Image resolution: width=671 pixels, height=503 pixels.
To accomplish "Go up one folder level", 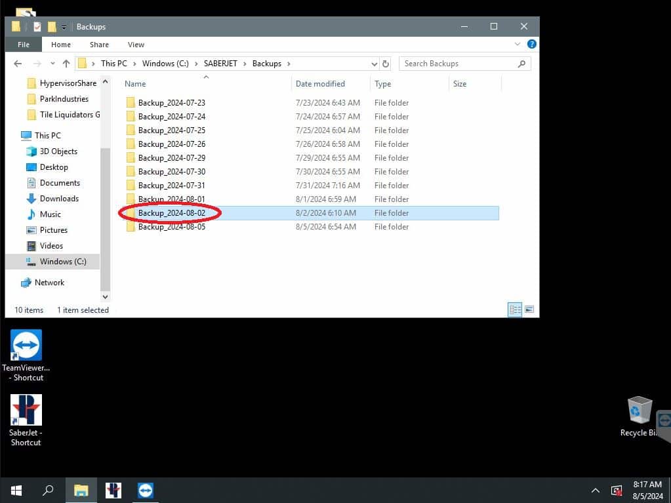I will coord(66,64).
